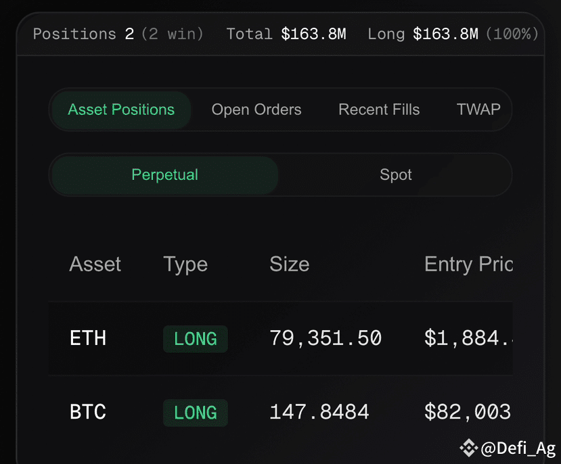561x464 pixels.
Task: Open the Size column sort options
Action: [289, 264]
